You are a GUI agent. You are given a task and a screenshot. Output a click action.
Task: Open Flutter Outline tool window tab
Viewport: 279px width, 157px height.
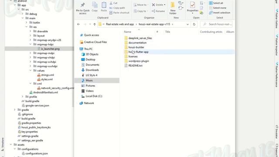click(x=277, y=18)
